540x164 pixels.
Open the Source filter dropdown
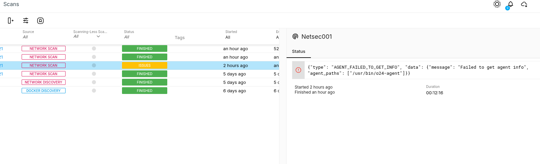[26, 37]
